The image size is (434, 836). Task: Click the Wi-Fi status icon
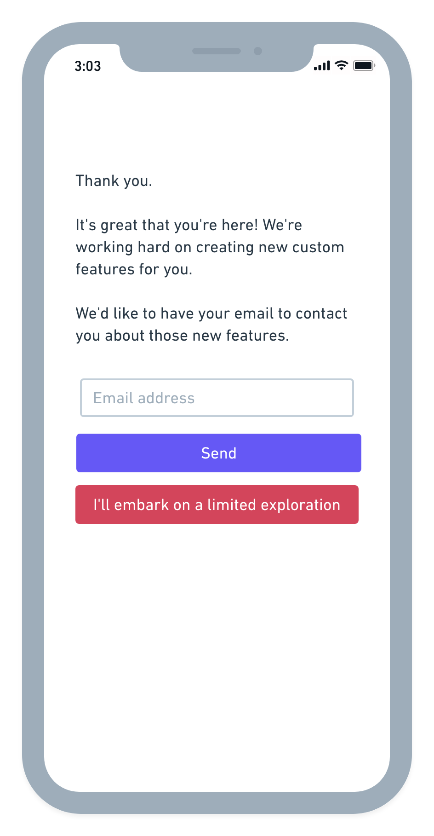point(341,65)
